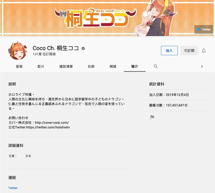Open the 社群 tab

91,67
